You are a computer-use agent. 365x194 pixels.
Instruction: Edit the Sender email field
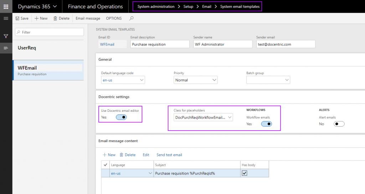286,44
